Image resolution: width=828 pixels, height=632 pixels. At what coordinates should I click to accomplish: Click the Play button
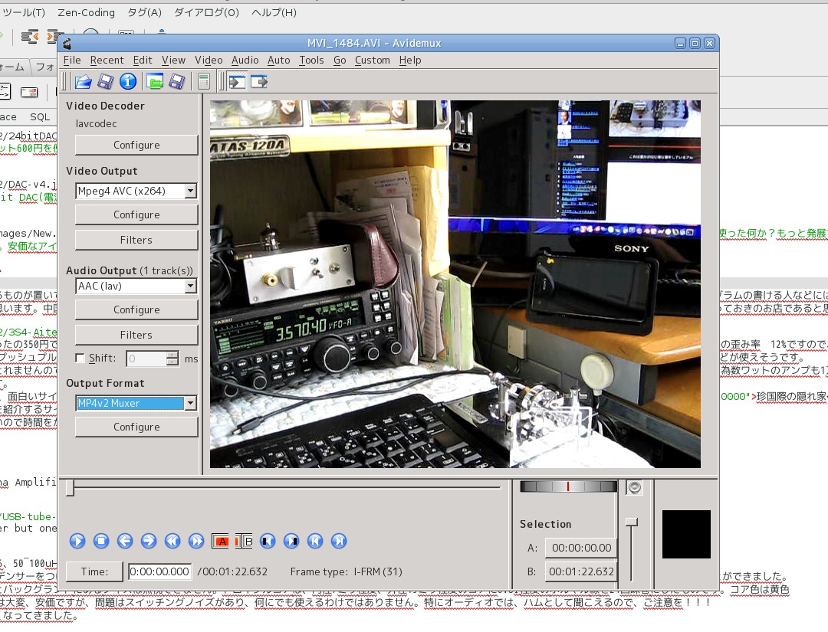click(77, 541)
